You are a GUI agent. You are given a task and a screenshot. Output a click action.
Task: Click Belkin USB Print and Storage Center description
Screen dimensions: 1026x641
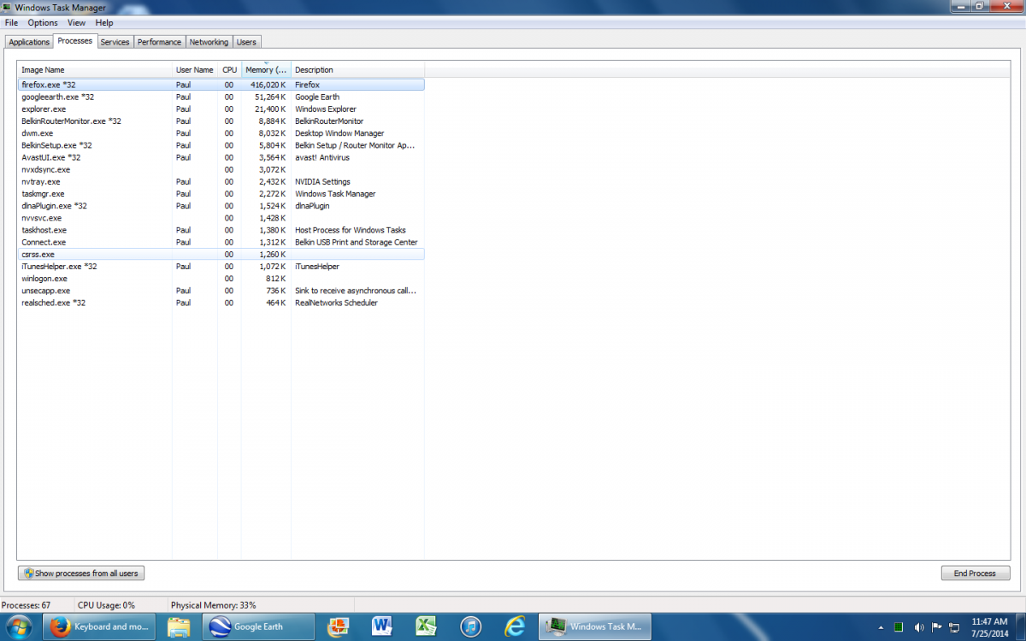[x=356, y=242]
